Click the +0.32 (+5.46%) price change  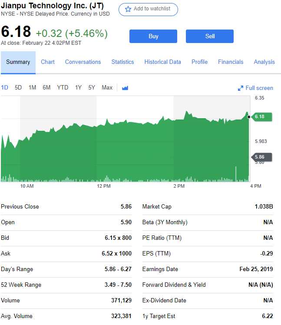[72, 33]
